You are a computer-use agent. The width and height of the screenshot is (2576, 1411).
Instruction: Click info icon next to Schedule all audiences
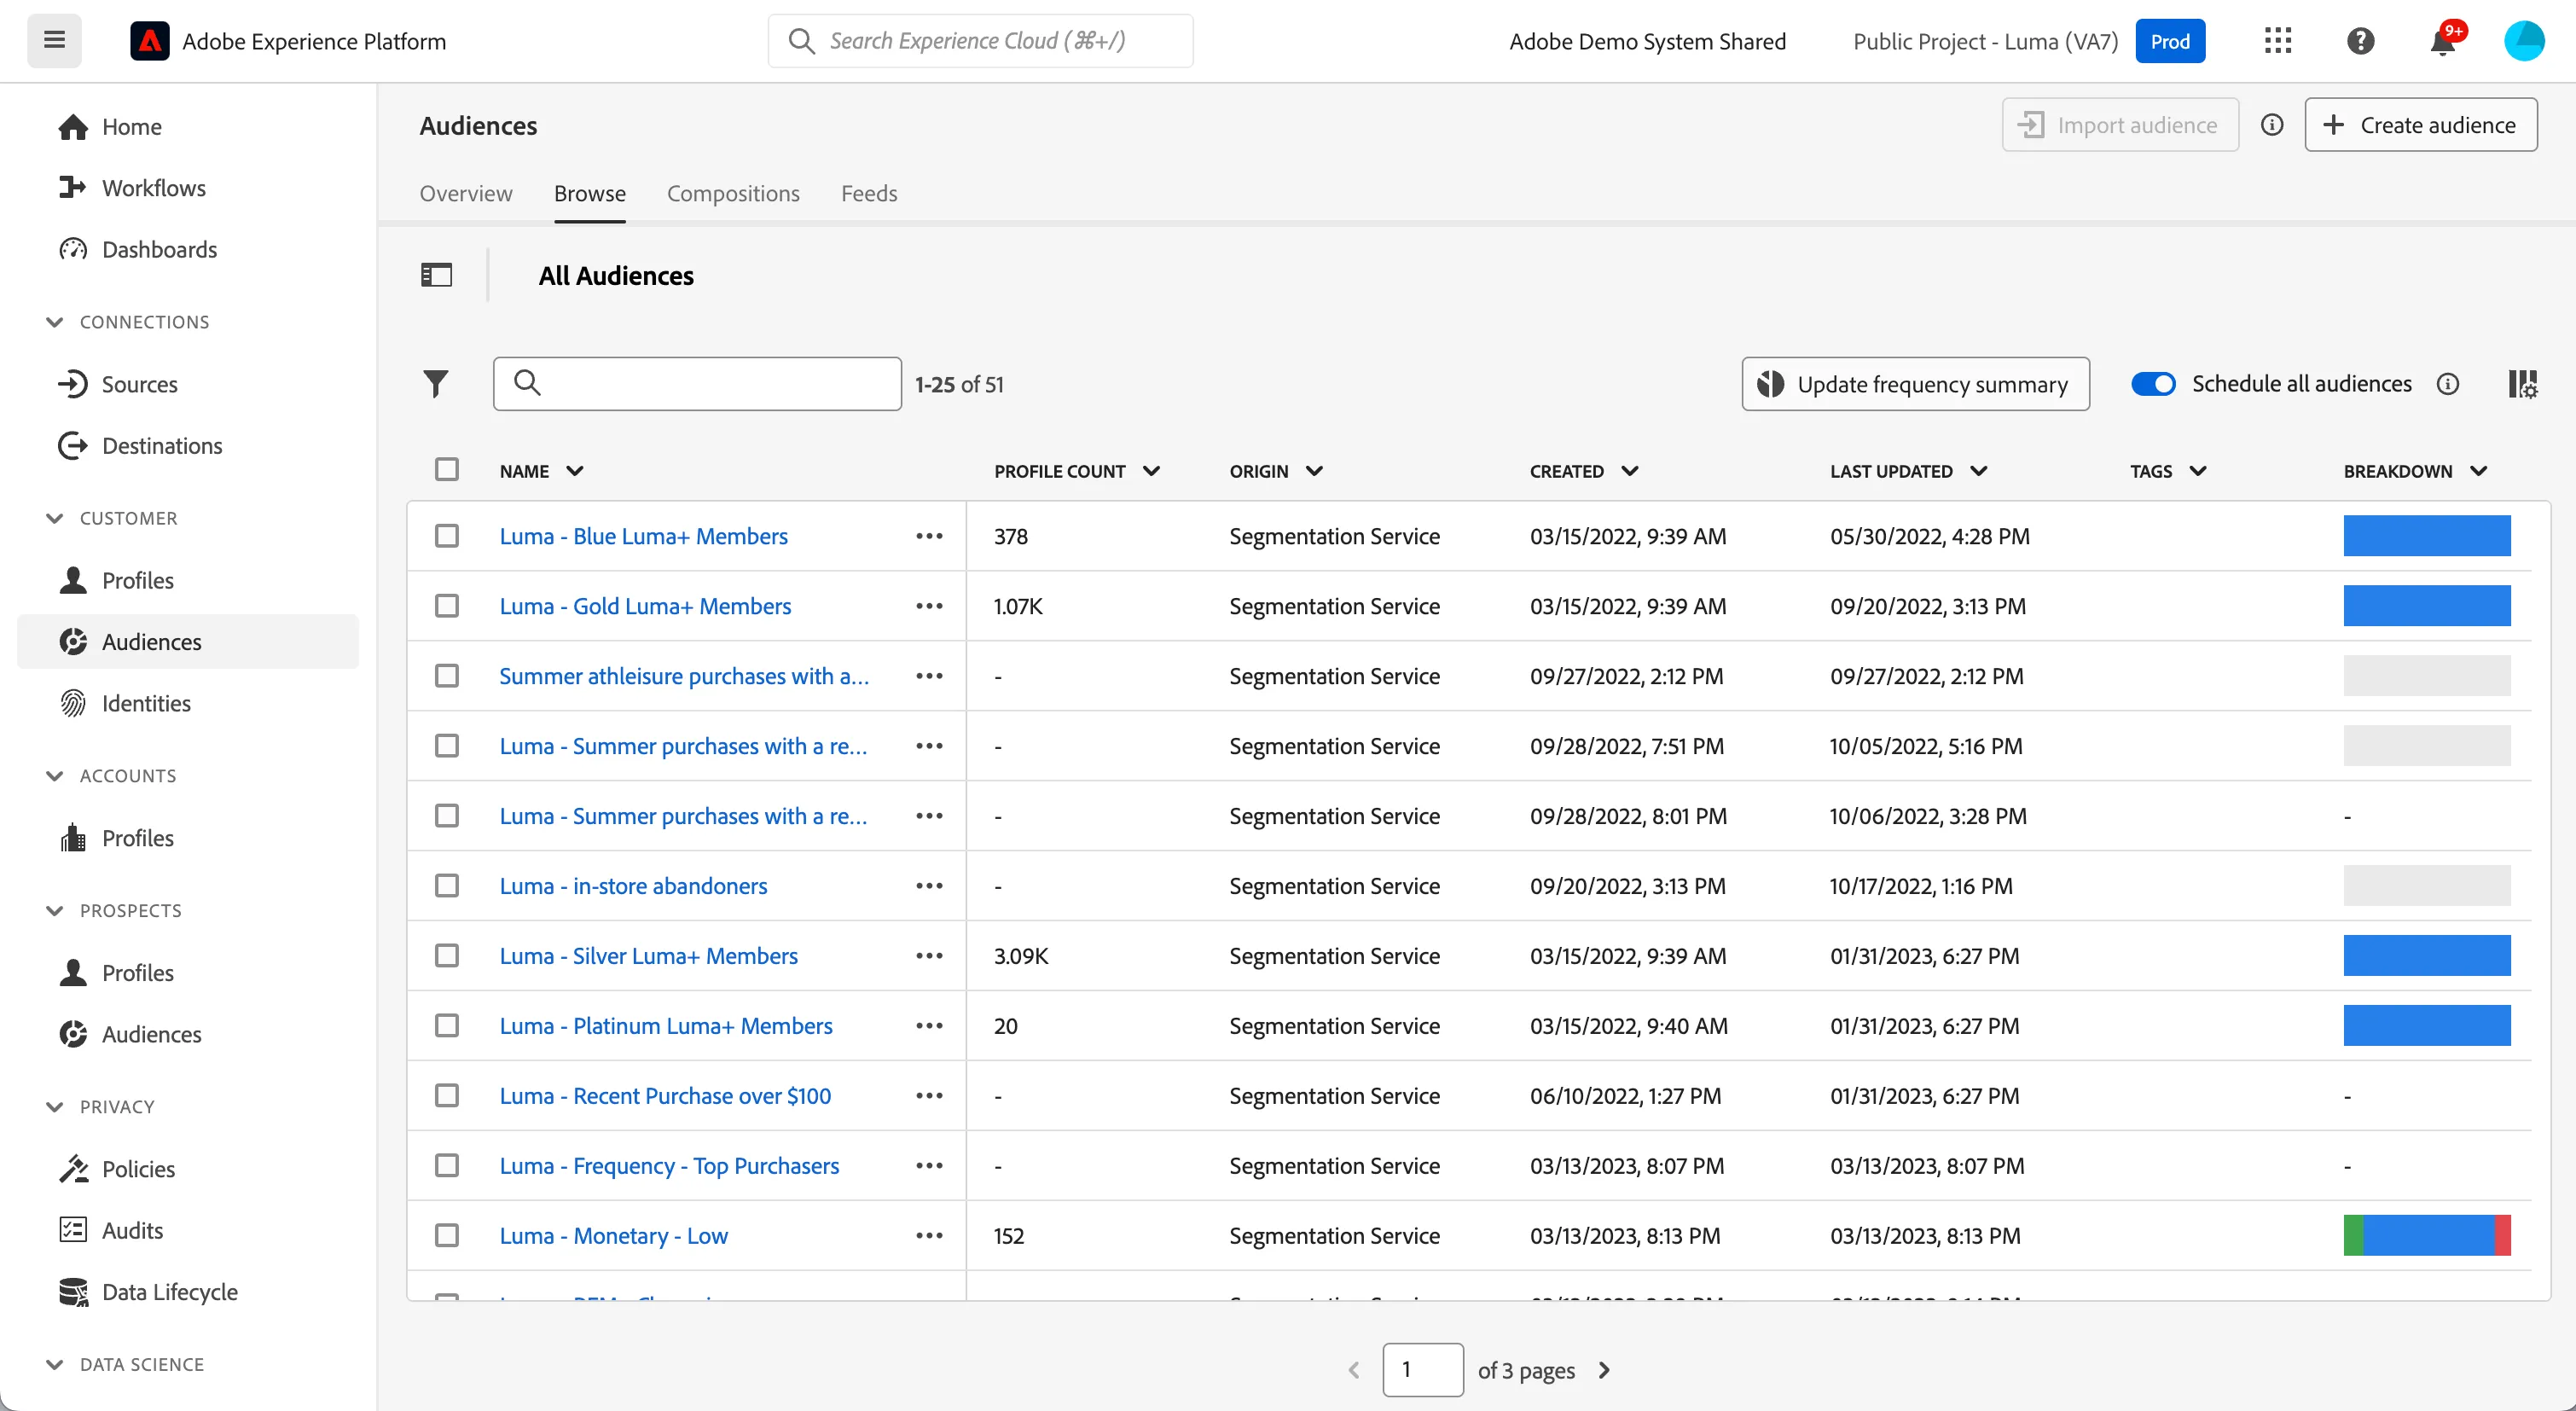[x=2448, y=384]
